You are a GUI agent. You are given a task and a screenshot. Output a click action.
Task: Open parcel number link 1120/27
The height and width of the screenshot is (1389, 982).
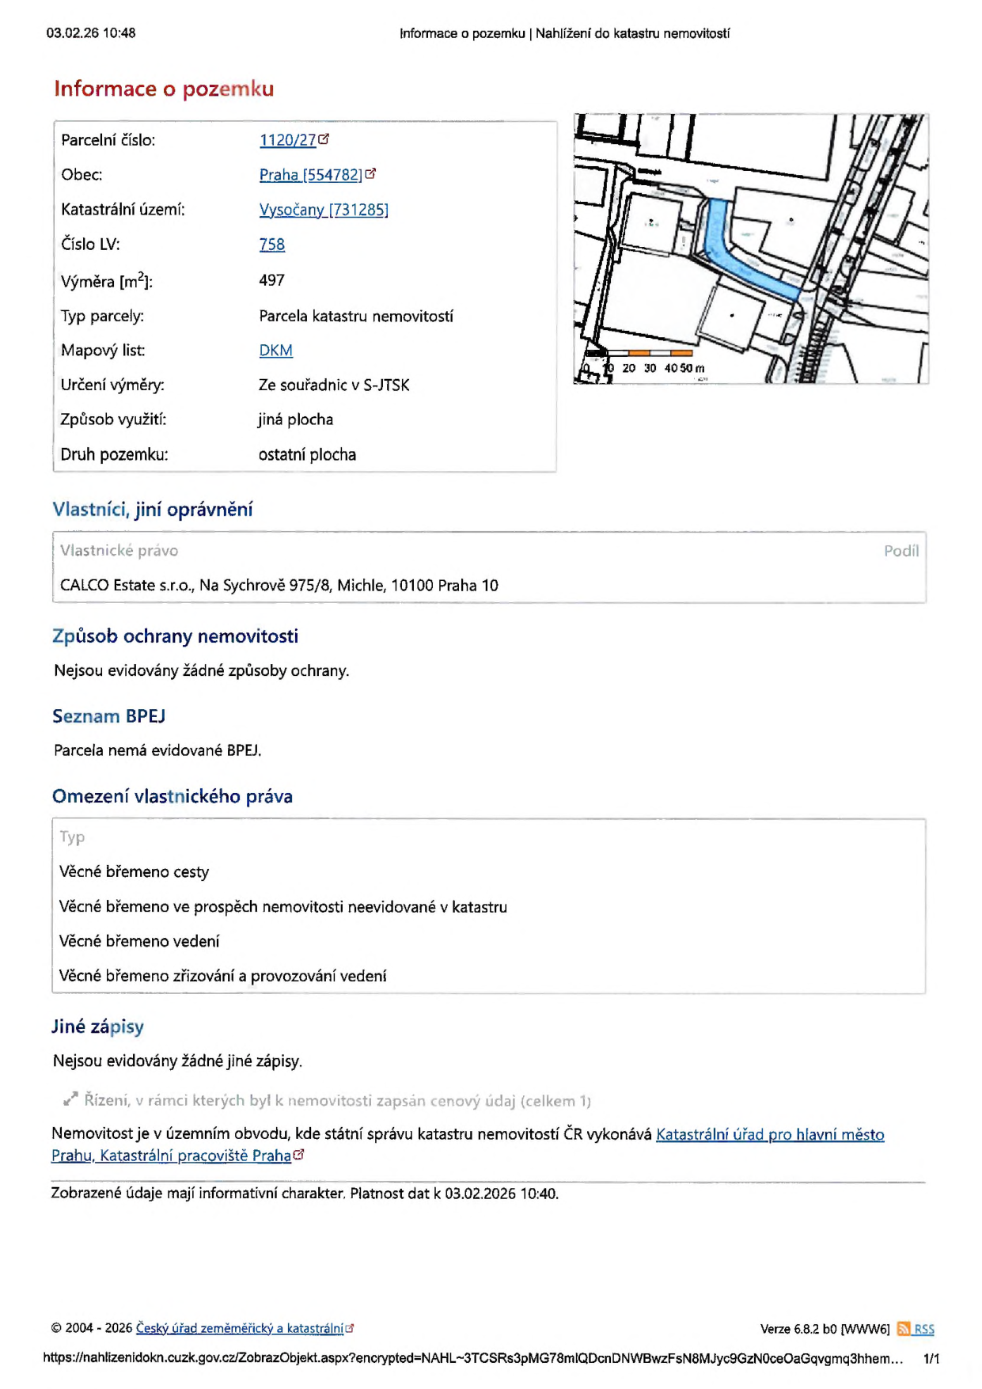(287, 140)
